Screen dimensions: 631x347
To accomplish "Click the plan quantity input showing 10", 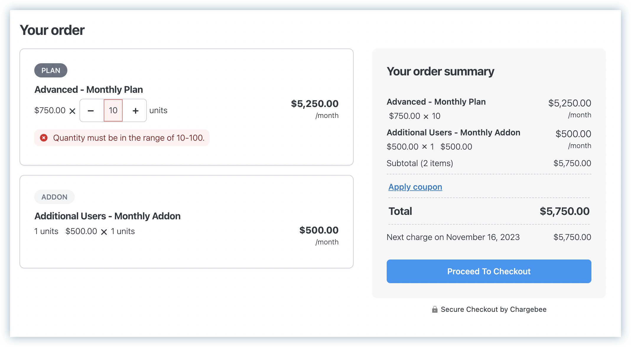I will [113, 111].
